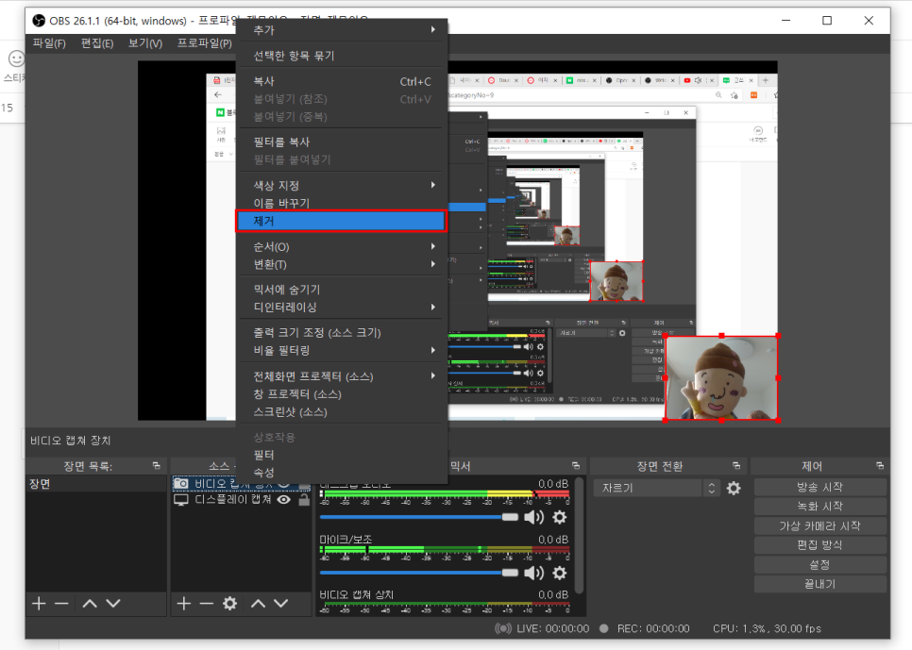Expand the 순서(O) submenu
912x650 pixels.
[x=342, y=246]
